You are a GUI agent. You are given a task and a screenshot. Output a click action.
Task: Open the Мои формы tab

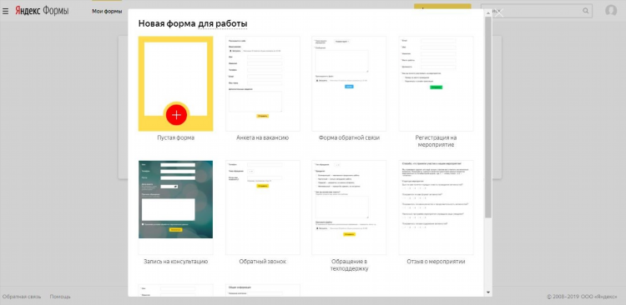(x=107, y=11)
